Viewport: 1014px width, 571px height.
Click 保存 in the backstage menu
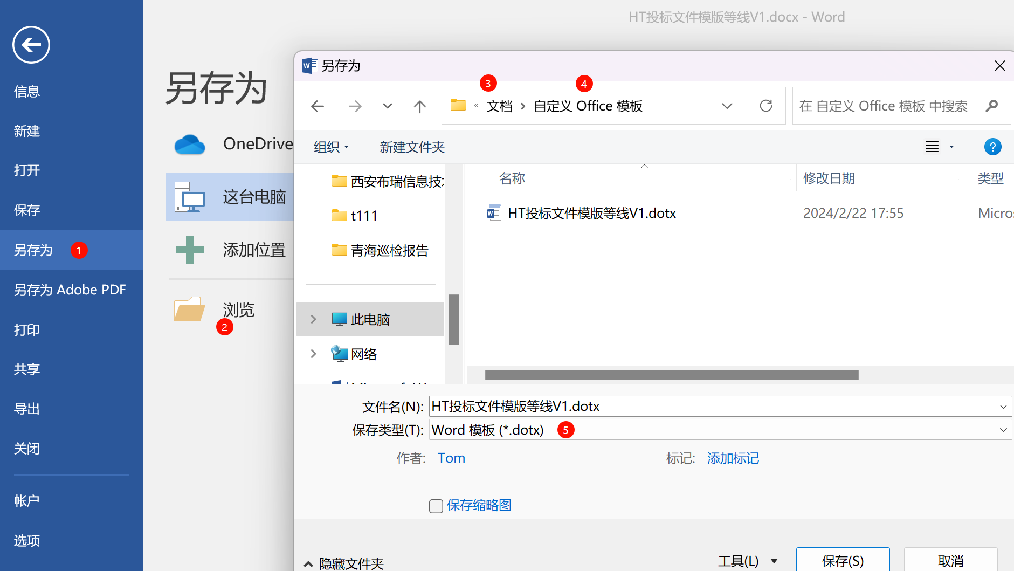(27, 210)
